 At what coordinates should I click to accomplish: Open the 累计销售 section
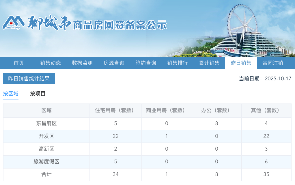(209, 63)
